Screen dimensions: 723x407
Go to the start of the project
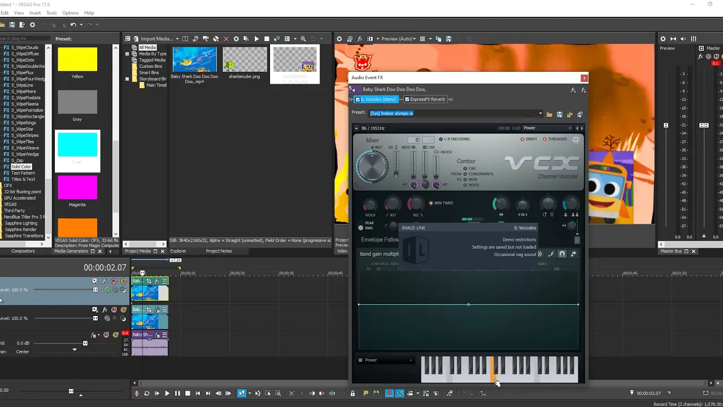click(198, 393)
